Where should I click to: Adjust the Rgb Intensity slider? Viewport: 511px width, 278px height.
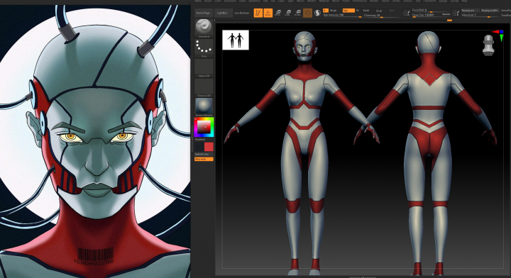(342, 16)
